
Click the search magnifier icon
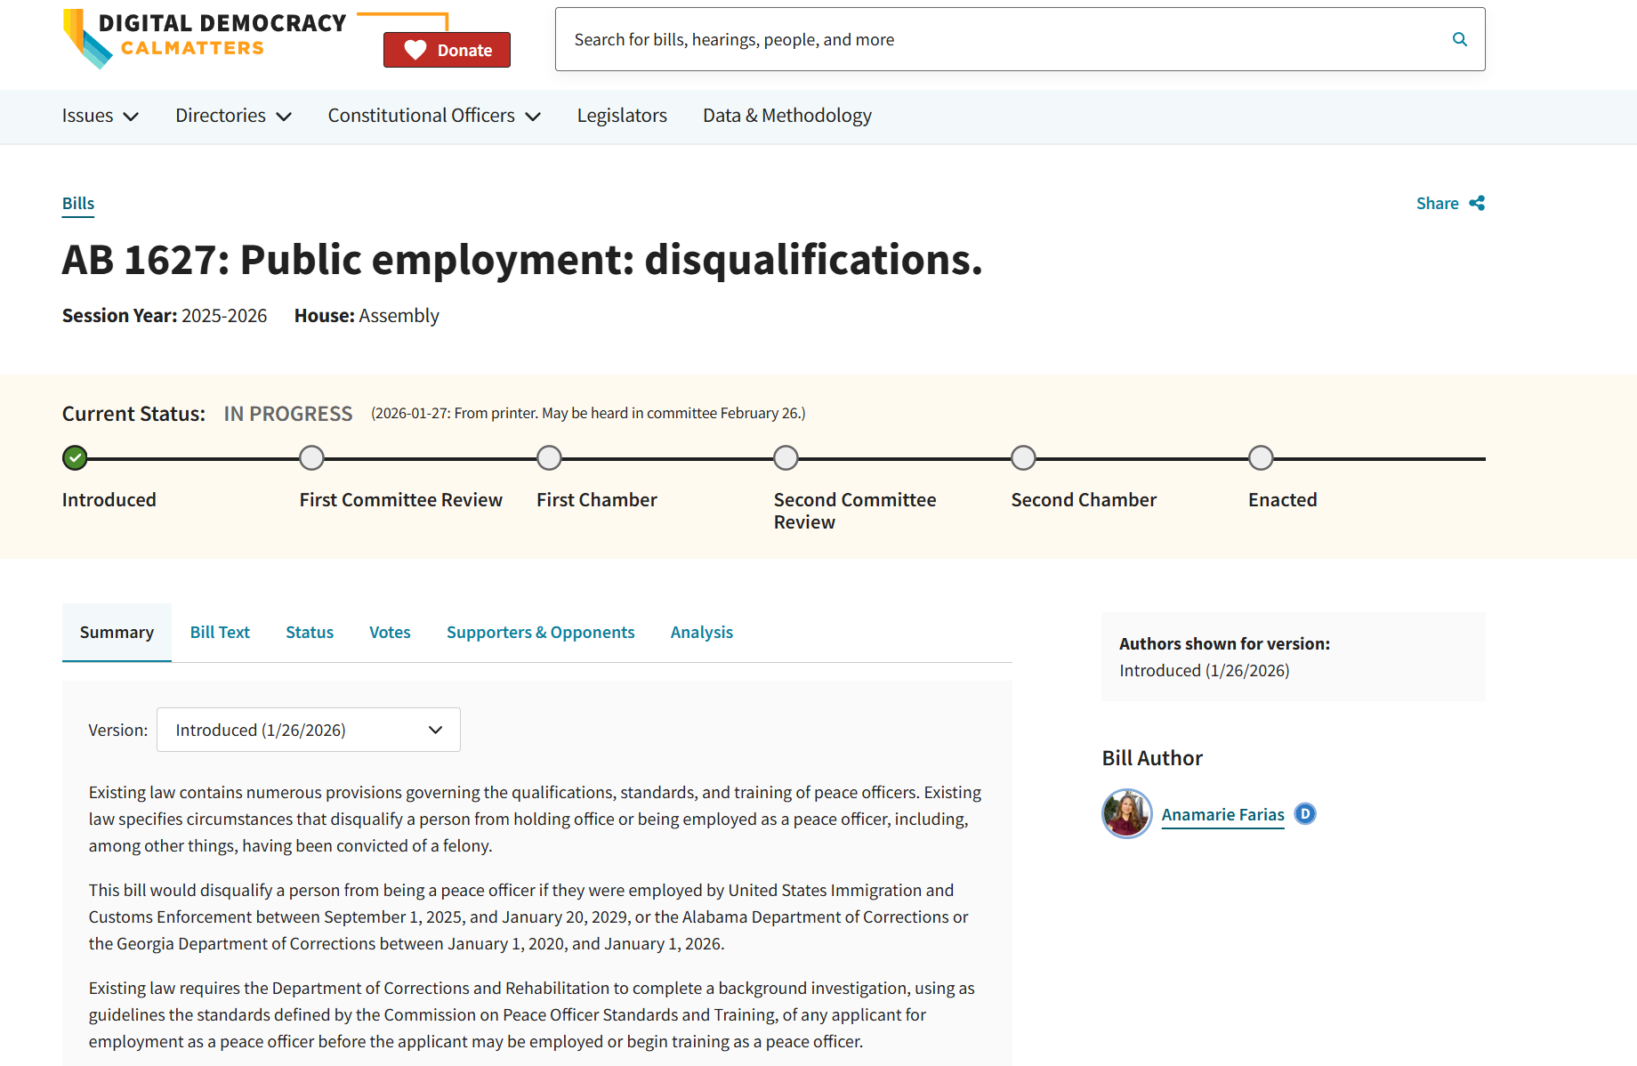(x=1459, y=39)
